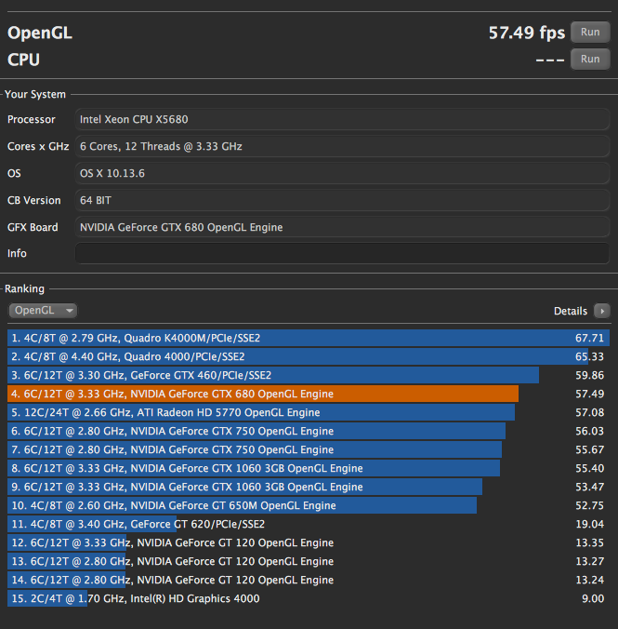
Task: Click the 59.86 score value
Action: tap(589, 375)
